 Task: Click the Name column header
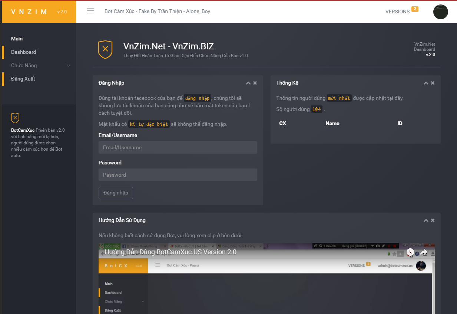(x=332, y=123)
